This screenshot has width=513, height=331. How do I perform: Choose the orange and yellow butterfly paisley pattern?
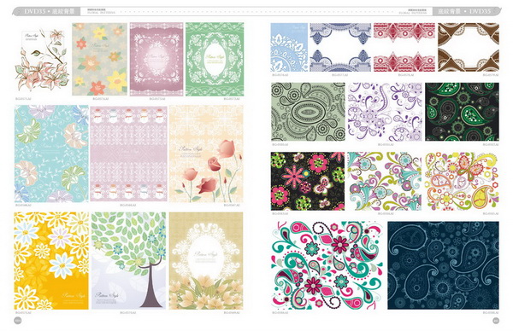click(x=462, y=181)
